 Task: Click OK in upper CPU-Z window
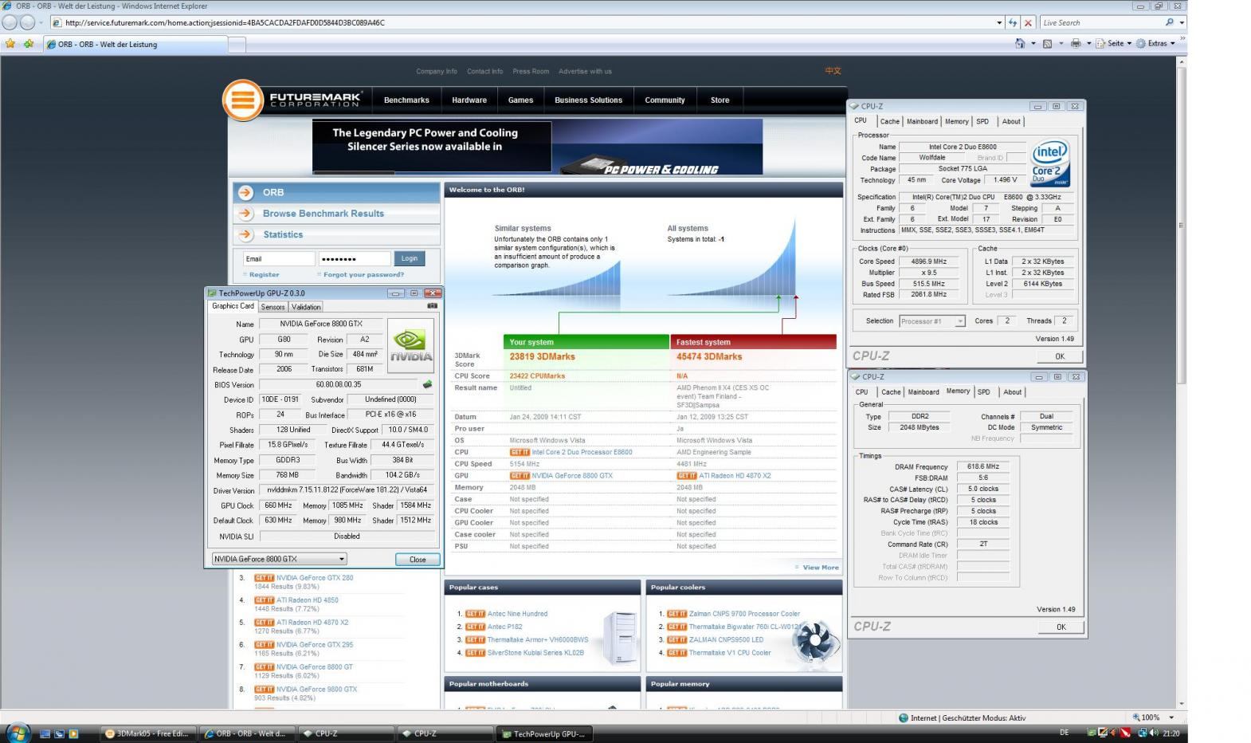click(x=1060, y=356)
